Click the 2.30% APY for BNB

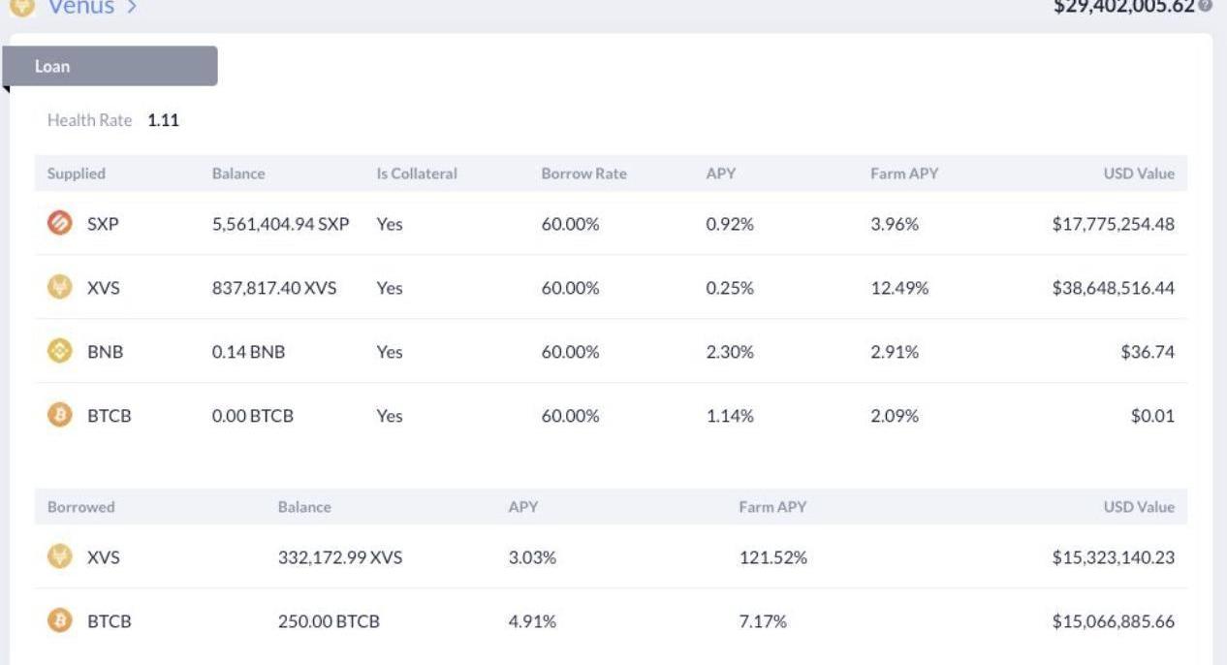(x=730, y=352)
